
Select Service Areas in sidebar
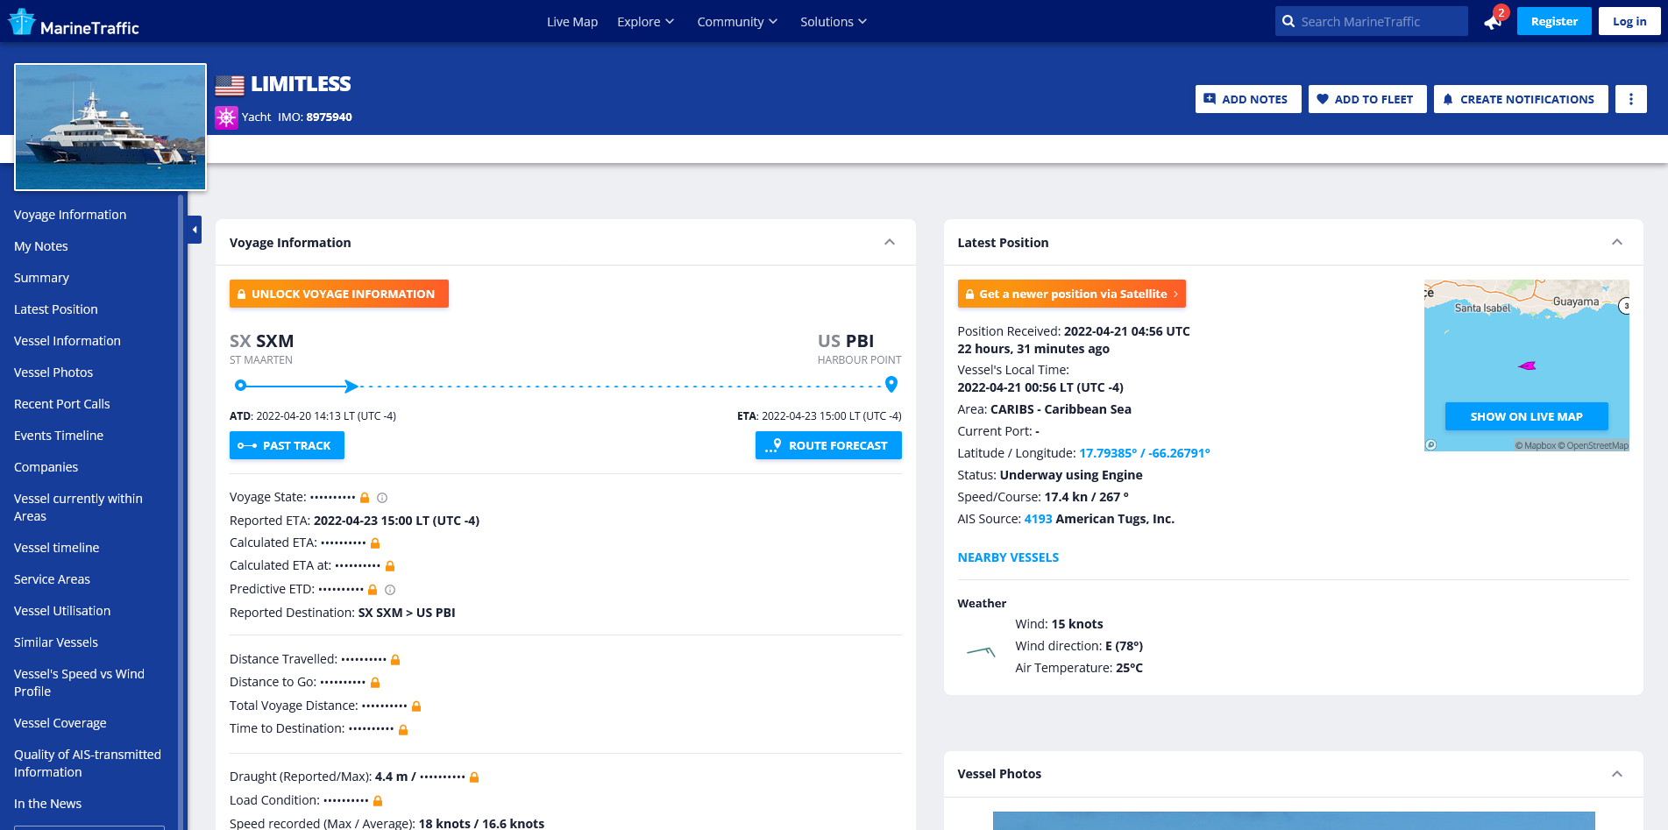coord(52,579)
